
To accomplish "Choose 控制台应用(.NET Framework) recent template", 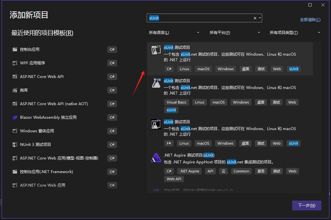I will [65, 171].
